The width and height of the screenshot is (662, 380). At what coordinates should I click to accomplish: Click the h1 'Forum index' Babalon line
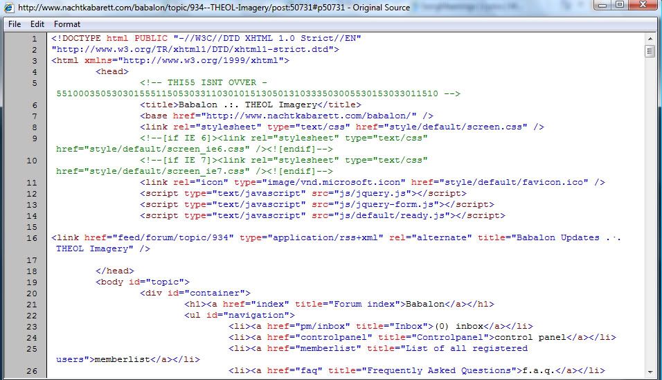pos(339,304)
